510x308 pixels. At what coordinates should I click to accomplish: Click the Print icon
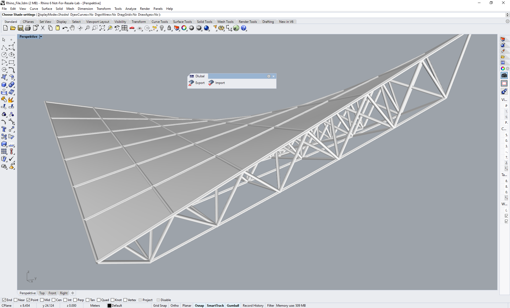(x=28, y=28)
